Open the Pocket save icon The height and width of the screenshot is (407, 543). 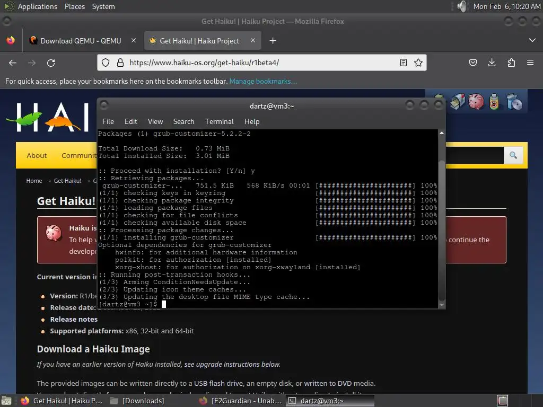click(472, 63)
